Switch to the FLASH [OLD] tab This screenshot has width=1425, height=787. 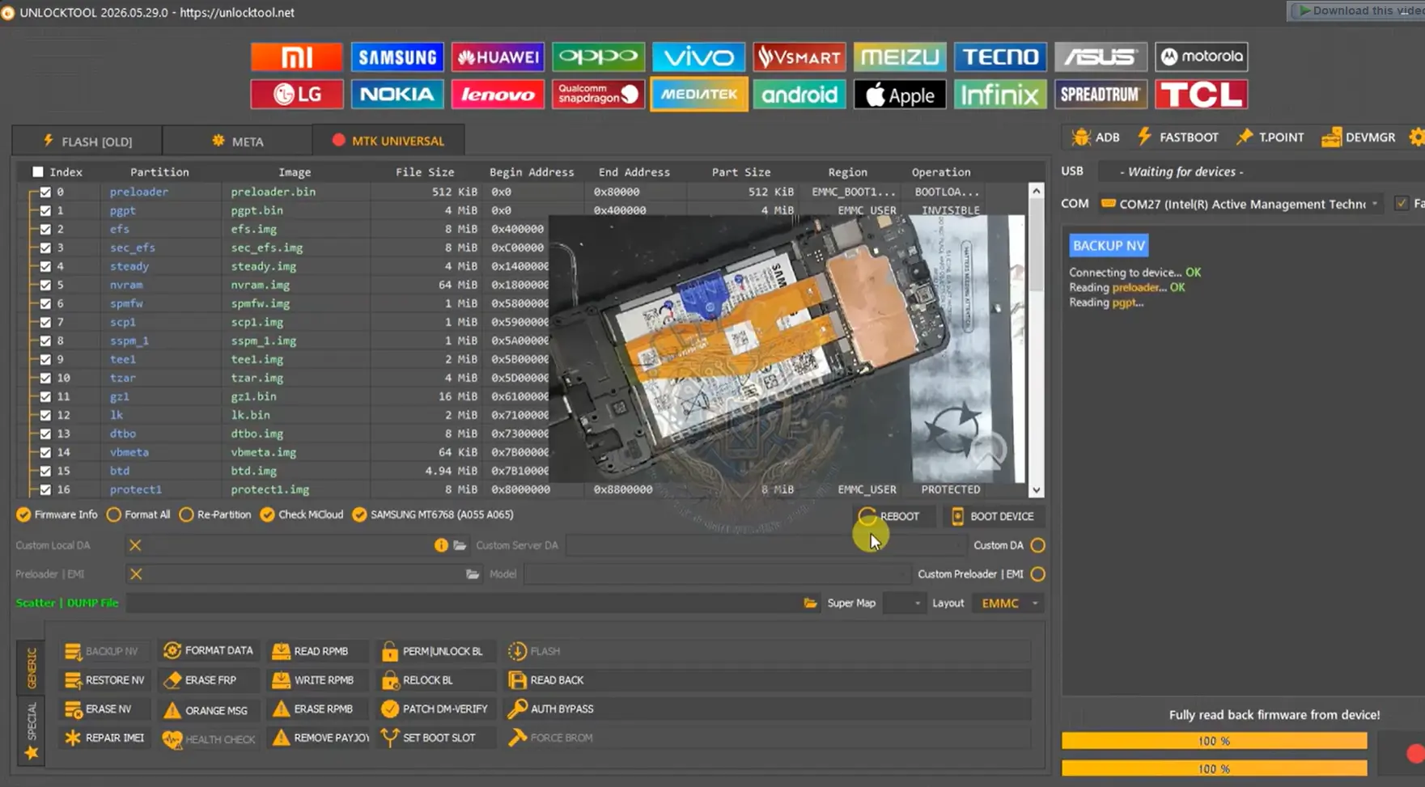[x=87, y=141]
